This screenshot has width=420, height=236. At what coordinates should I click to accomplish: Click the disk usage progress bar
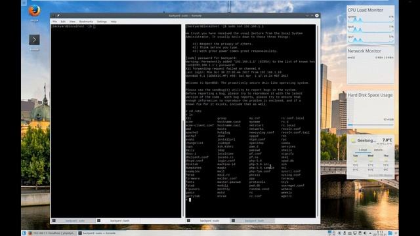coord(370,125)
